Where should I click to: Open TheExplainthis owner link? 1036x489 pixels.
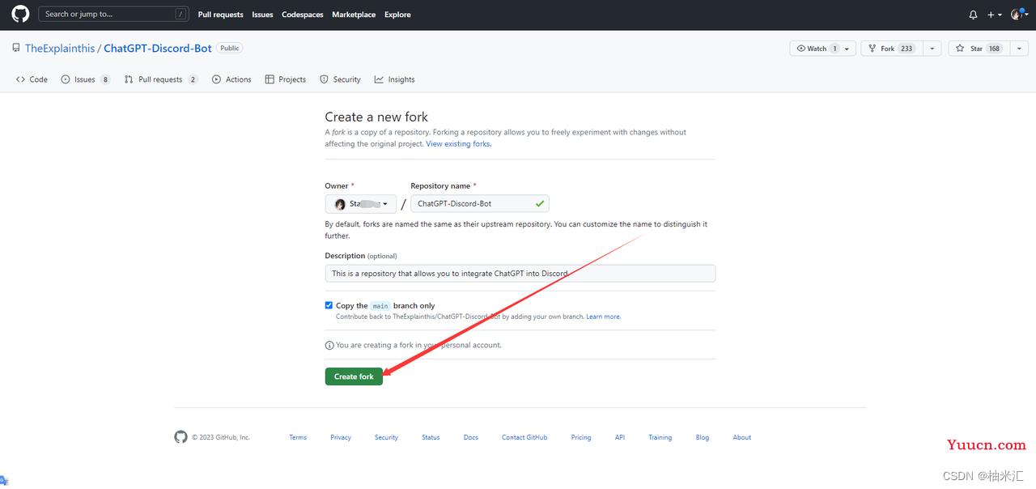pyautogui.click(x=60, y=49)
